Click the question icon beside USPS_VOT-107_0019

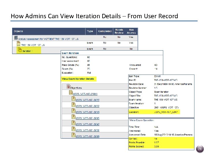pos(73,111)
